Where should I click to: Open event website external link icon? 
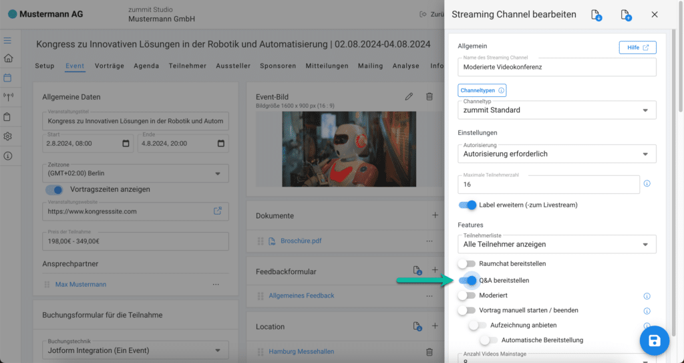point(218,211)
